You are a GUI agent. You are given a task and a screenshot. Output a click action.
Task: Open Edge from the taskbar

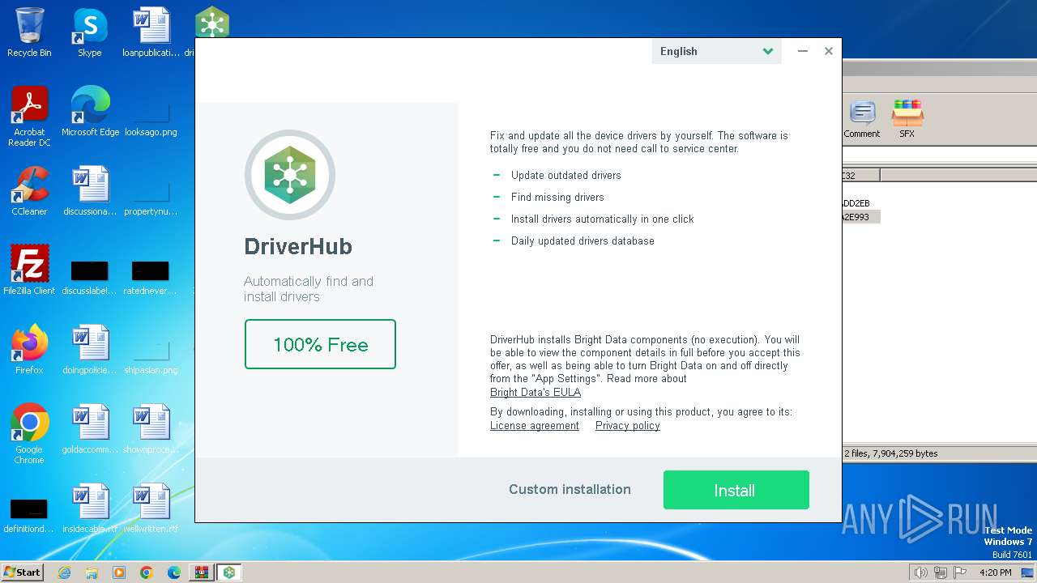174,572
